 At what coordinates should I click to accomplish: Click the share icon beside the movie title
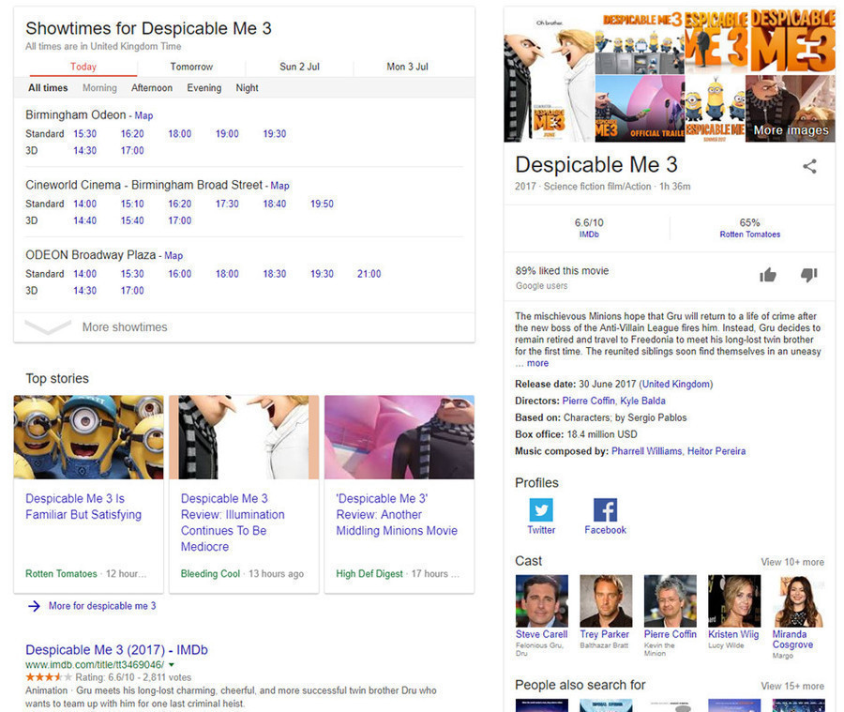[x=809, y=166]
